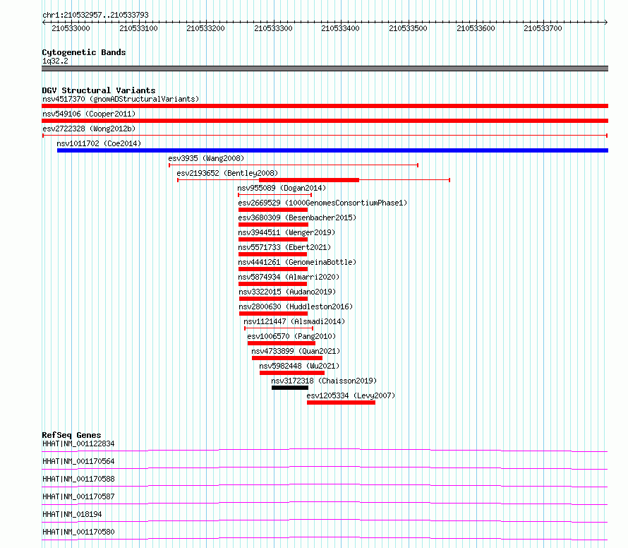The width and height of the screenshot is (628, 548).
Task: Open nsv955089 Dogan2014 variant label
Action: click(x=282, y=188)
